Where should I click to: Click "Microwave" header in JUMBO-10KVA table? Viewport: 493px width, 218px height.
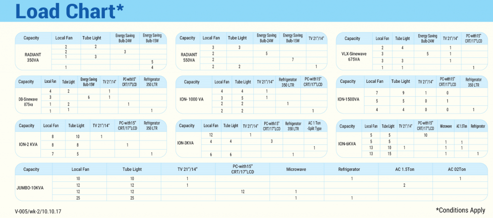click(296, 169)
